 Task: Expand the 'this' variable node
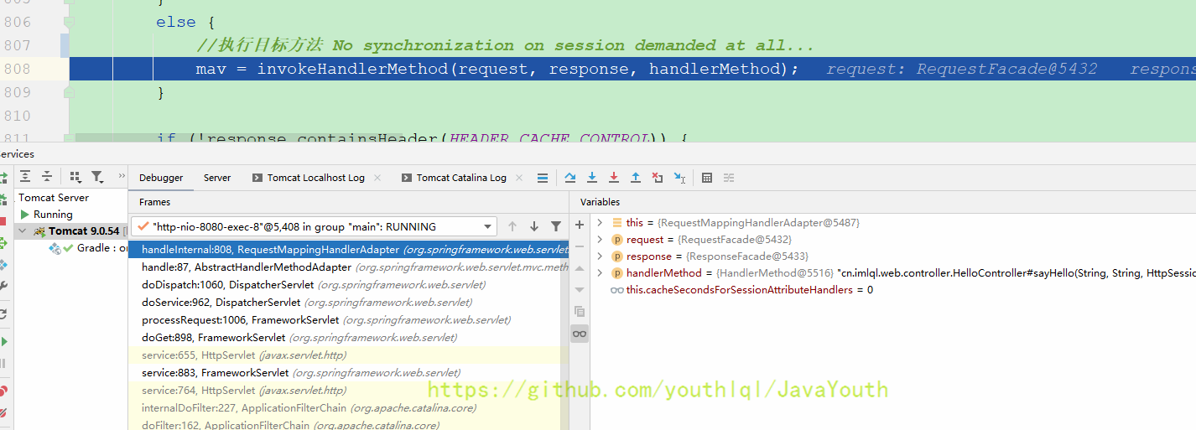click(600, 223)
